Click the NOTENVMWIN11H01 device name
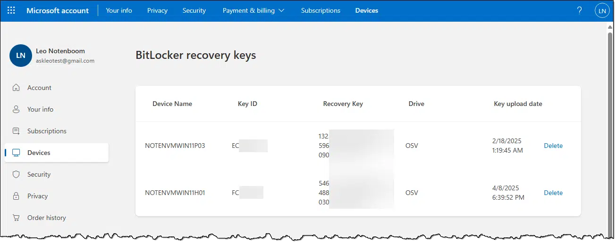Viewport: 616px width, 244px height. (175, 193)
